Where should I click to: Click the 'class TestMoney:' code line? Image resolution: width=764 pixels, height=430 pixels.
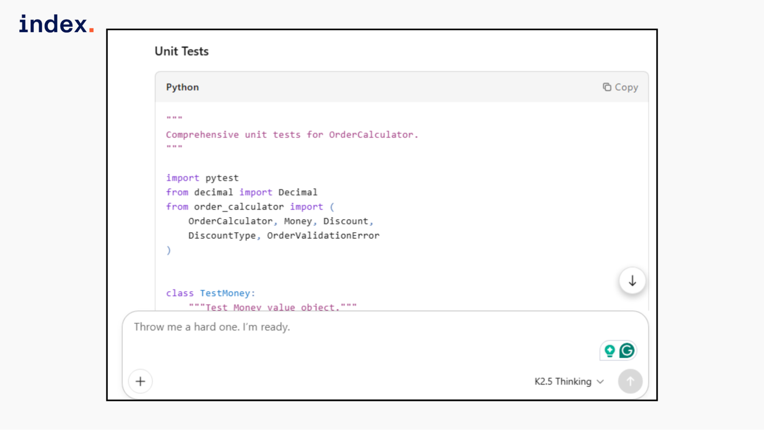coord(210,293)
